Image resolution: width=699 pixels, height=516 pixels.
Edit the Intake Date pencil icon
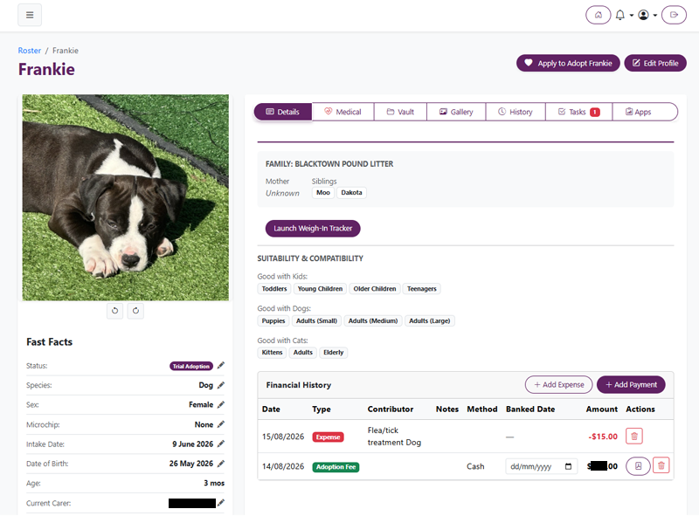(221, 444)
